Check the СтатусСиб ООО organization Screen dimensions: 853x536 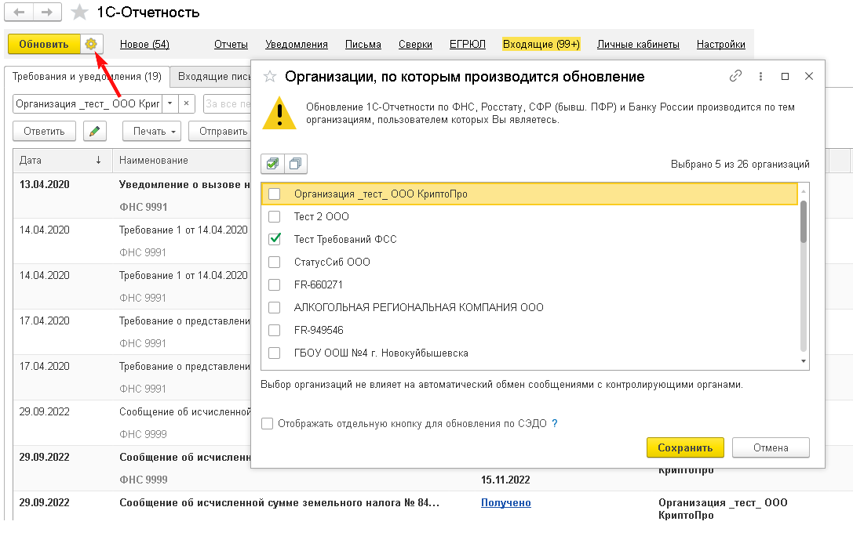[x=274, y=262]
